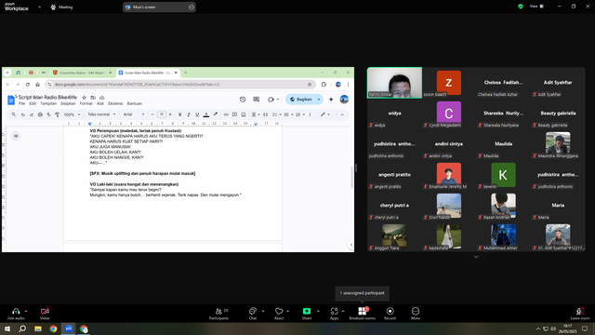Open Teks normal style dropdown
Screen dimensions: 595x335
[x=101, y=114]
